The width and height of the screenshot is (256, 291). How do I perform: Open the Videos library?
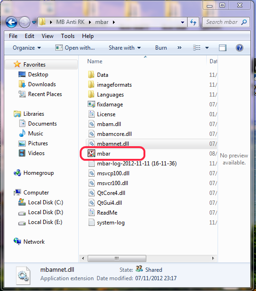[36, 153]
